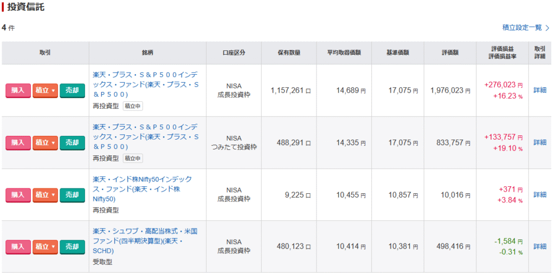This screenshot has height=275, width=555.
Task: Open 積立 dropdown for インド株Nifty50 fund
Action: pos(45,195)
